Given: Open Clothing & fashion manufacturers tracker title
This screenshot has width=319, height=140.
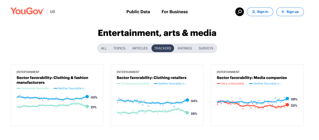Looking at the screenshot, I should click(x=52, y=80).
